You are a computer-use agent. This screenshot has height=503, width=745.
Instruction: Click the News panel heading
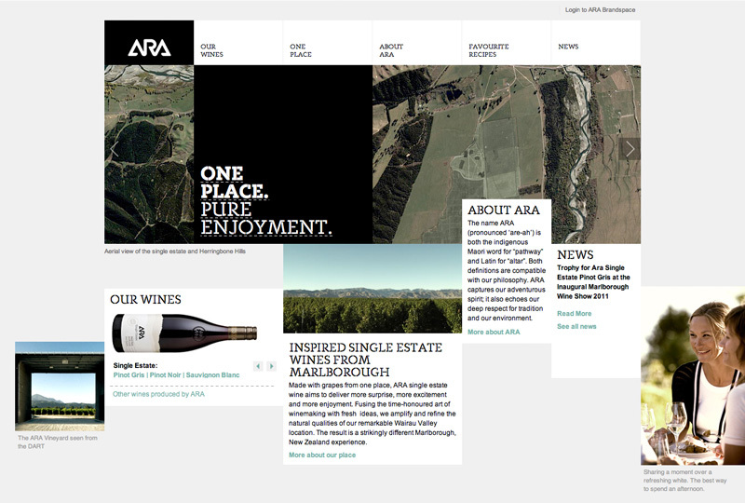click(x=575, y=255)
